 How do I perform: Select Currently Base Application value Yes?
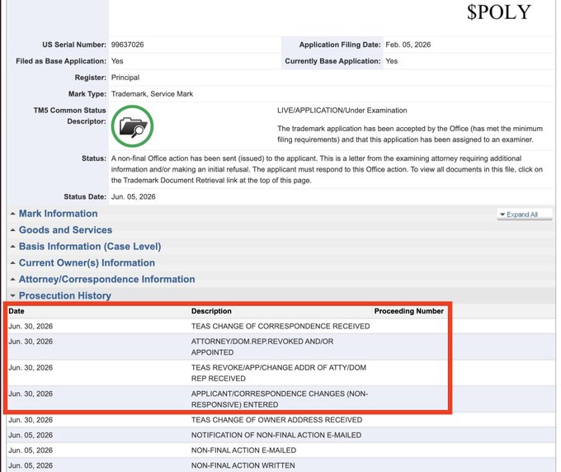pos(391,61)
